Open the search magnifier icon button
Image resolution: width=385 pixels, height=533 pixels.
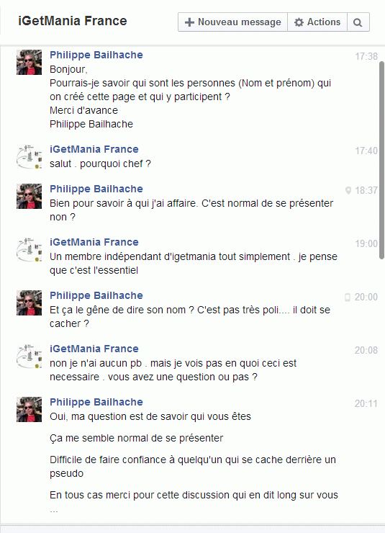tap(358, 22)
